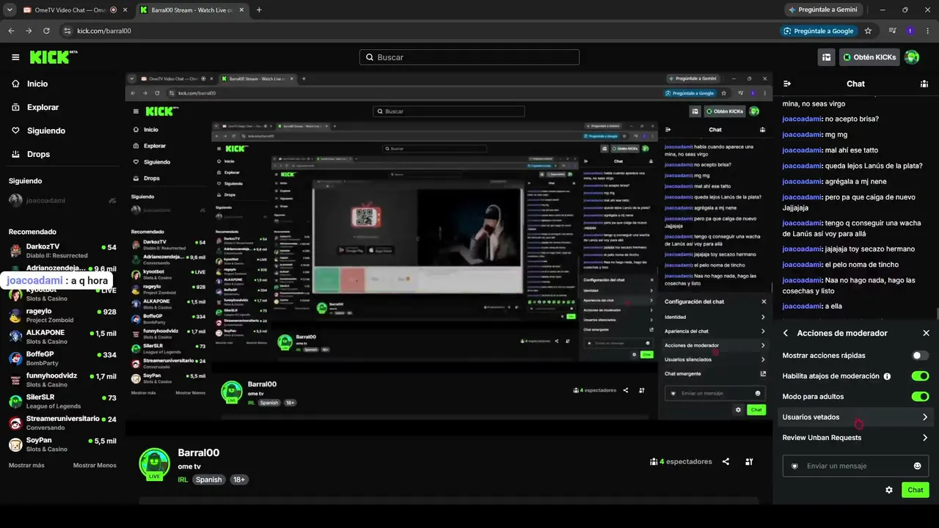Viewport: 939px width, 528px height.
Task: Share the Barral00 stream
Action: 726,462
